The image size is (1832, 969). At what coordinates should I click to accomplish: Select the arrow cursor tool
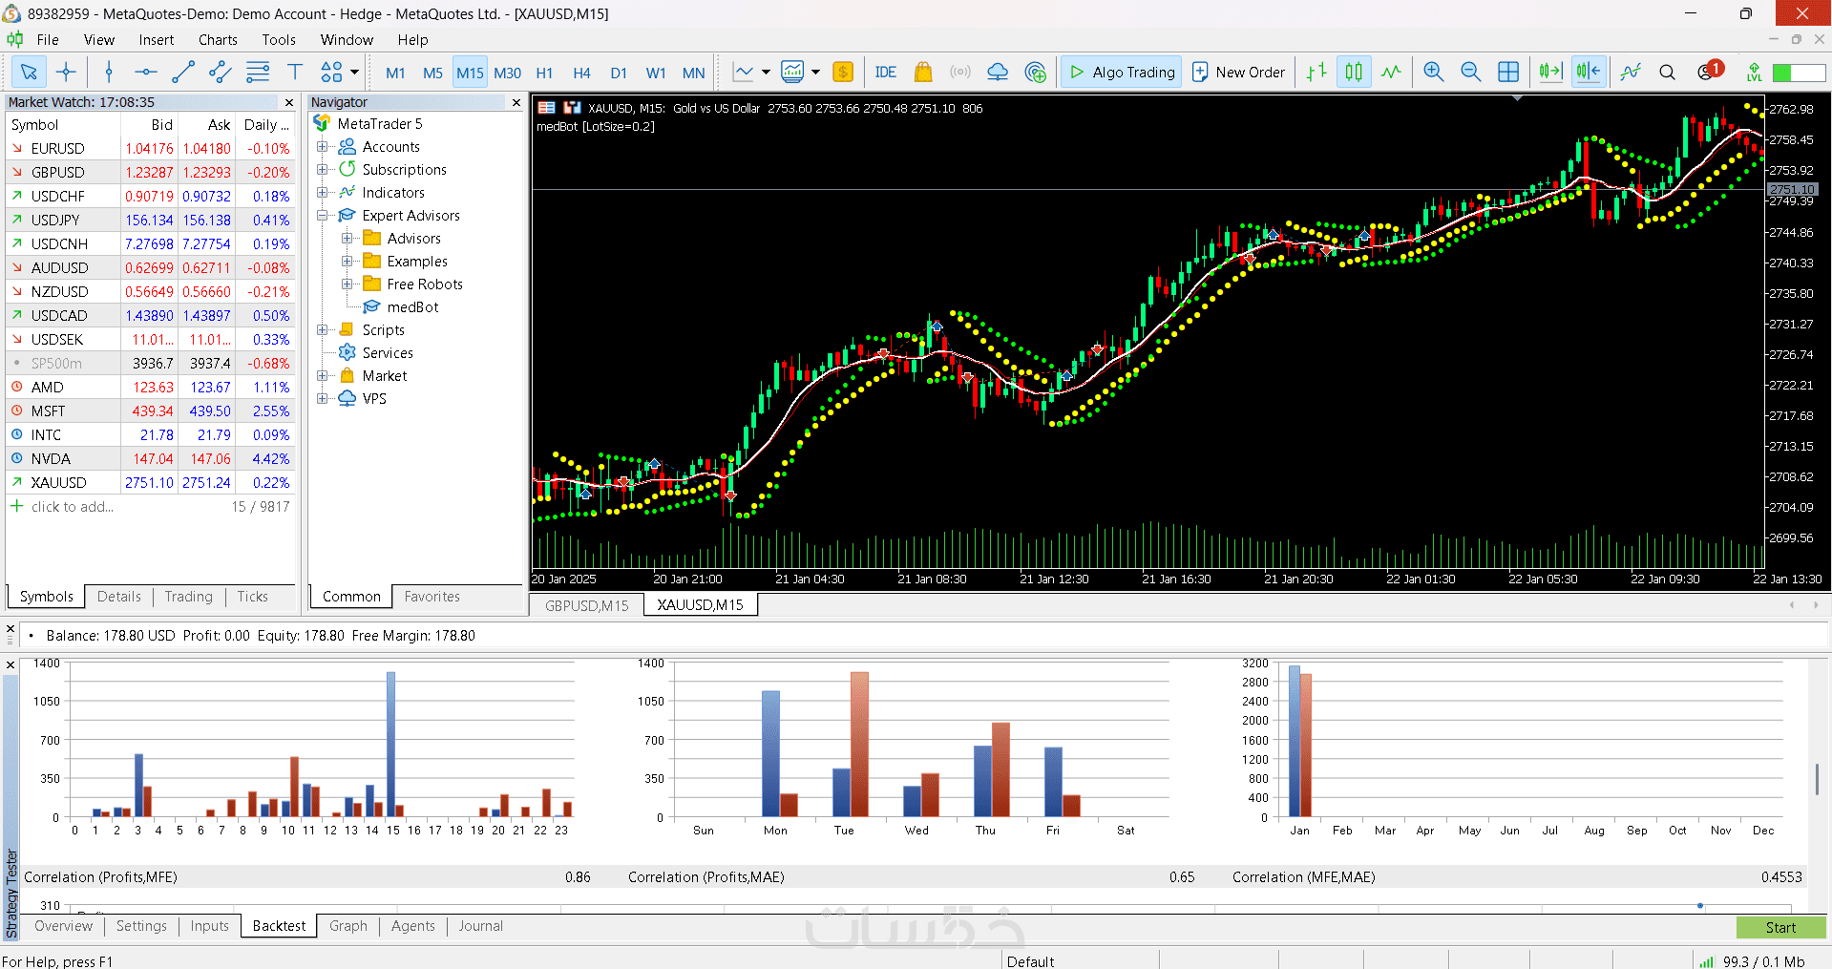(29, 72)
